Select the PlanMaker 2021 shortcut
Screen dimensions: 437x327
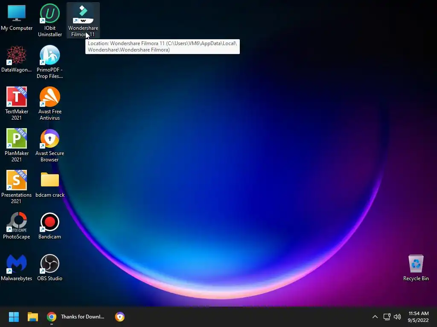tap(17, 145)
